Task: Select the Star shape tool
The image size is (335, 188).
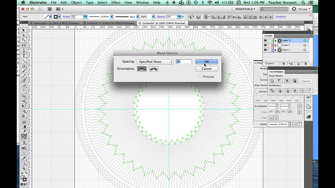Action: (24, 66)
